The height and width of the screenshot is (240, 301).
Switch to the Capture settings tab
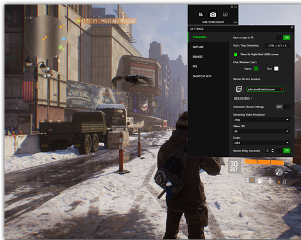point(208,47)
